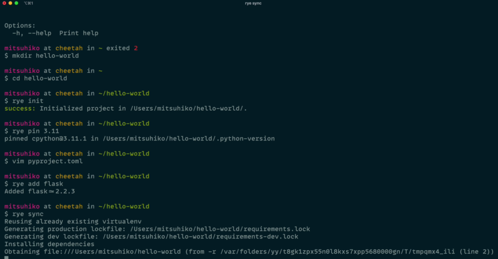This screenshot has width=498, height=259.
Task: Click the 'rye pin 3.11' command
Action: pyautogui.click(x=36, y=131)
